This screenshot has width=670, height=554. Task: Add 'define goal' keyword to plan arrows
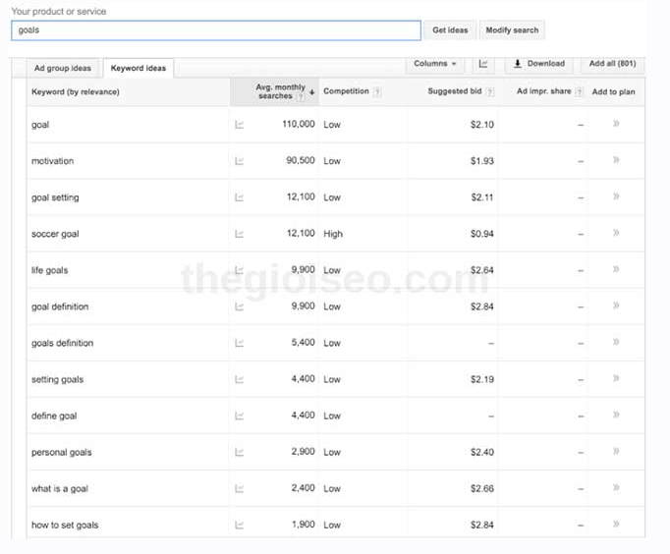point(616,415)
